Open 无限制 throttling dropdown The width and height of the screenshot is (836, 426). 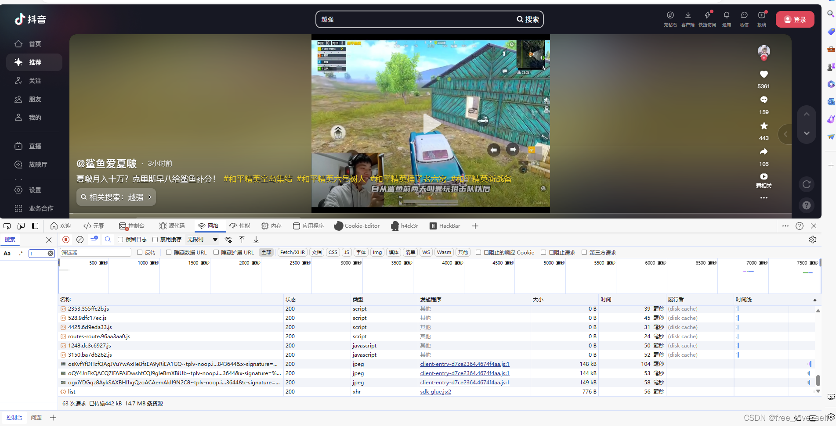click(202, 240)
